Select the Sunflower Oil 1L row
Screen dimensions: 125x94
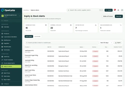click(x=73, y=51)
